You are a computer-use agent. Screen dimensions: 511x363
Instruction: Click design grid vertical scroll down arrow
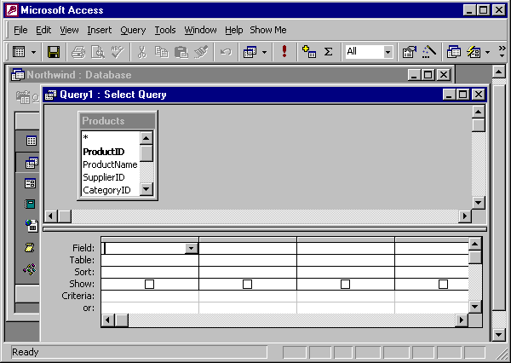point(475,307)
